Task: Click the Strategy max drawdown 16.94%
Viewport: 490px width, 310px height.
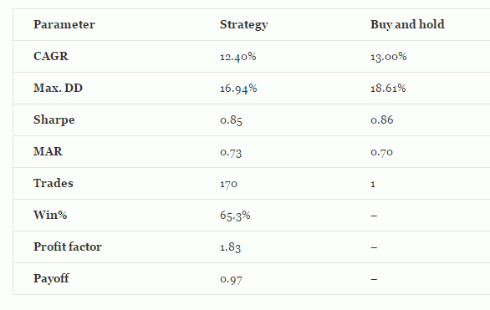Action: pyautogui.click(x=238, y=89)
